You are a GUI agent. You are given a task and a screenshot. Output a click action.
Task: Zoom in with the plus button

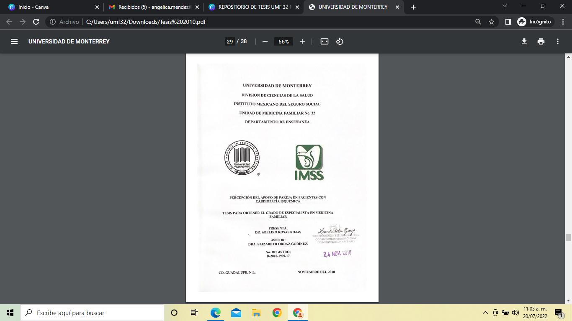pyautogui.click(x=302, y=41)
